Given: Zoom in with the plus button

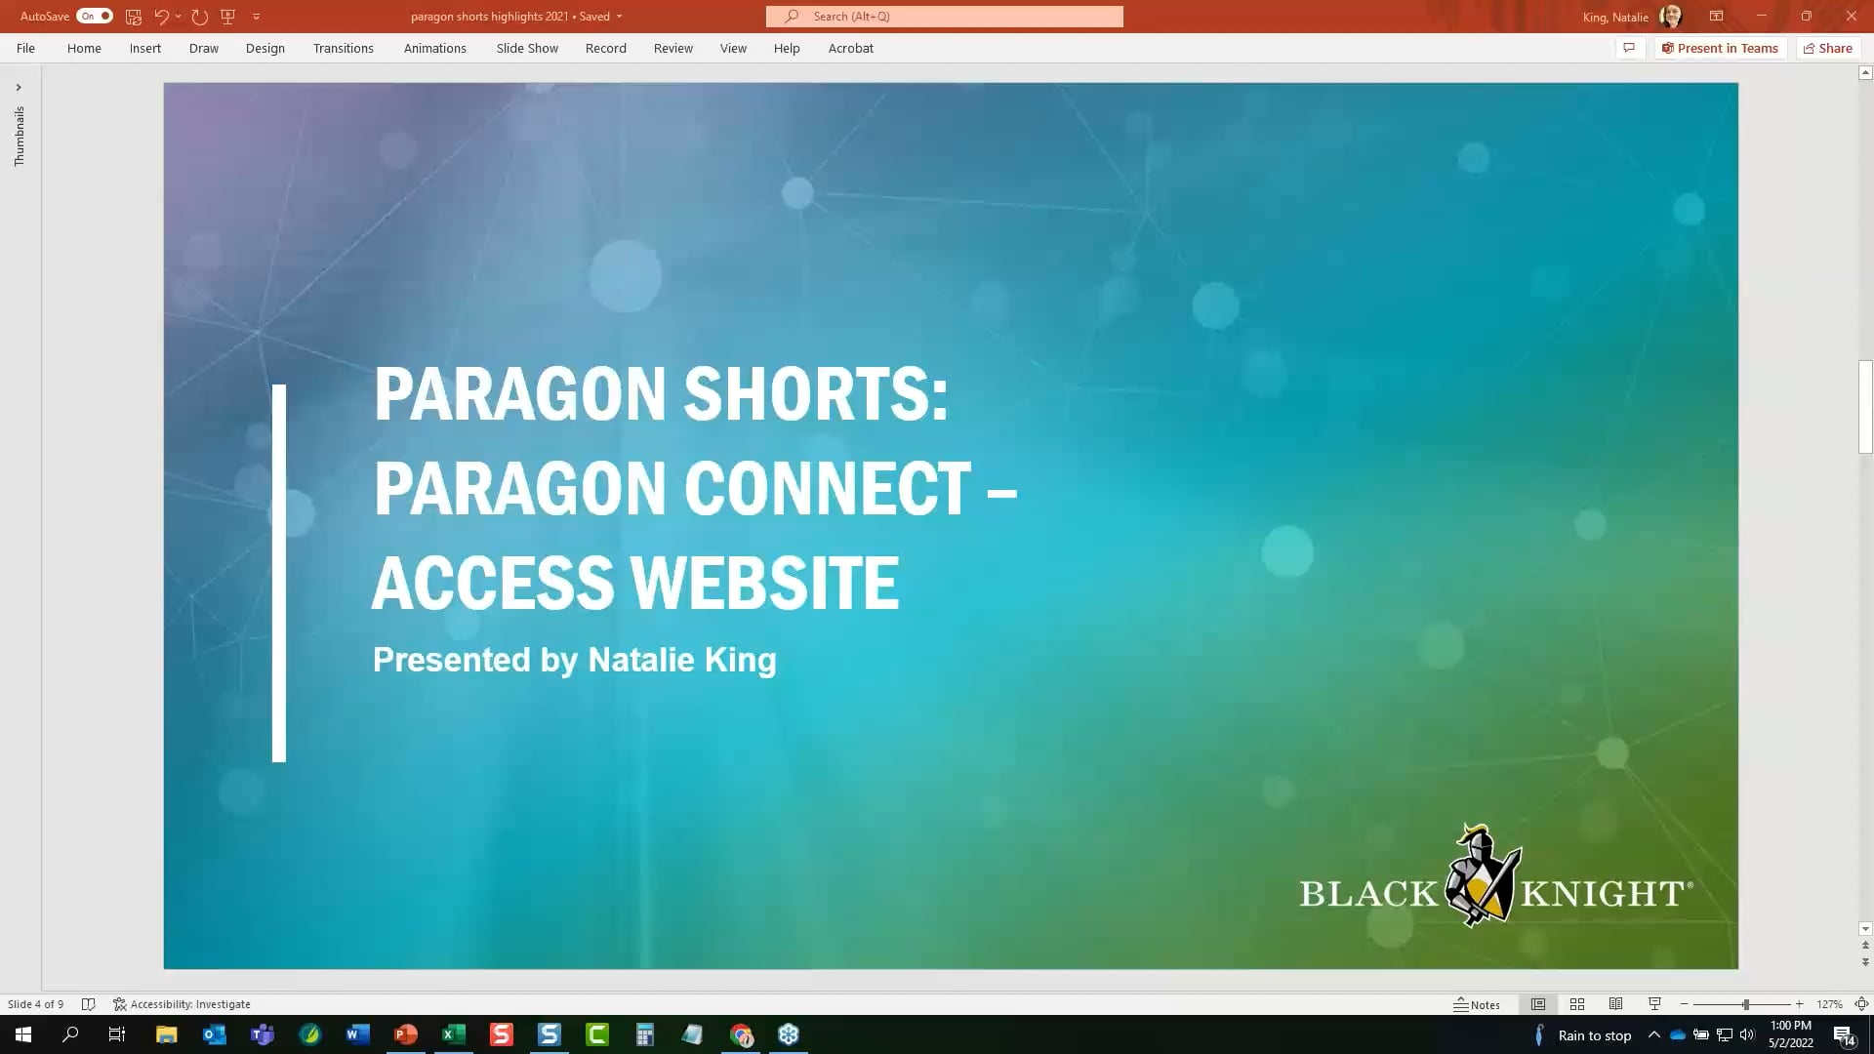Looking at the screenshot, I should (x=1800, y=1004).
